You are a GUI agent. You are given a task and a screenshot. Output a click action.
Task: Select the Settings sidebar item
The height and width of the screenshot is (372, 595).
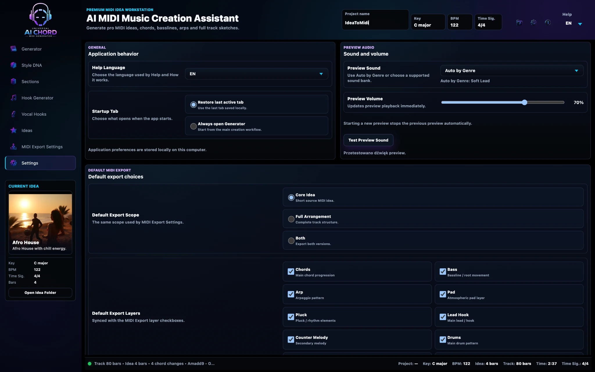(40, 163)
